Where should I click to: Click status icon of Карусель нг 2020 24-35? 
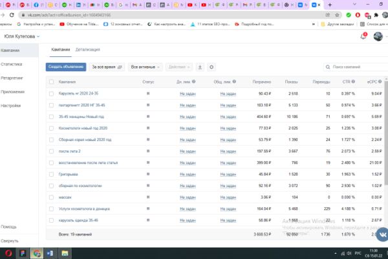click(148, 93)
